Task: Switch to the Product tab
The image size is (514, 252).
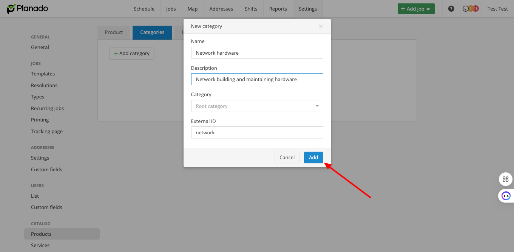Action: (x=114, y=32)
